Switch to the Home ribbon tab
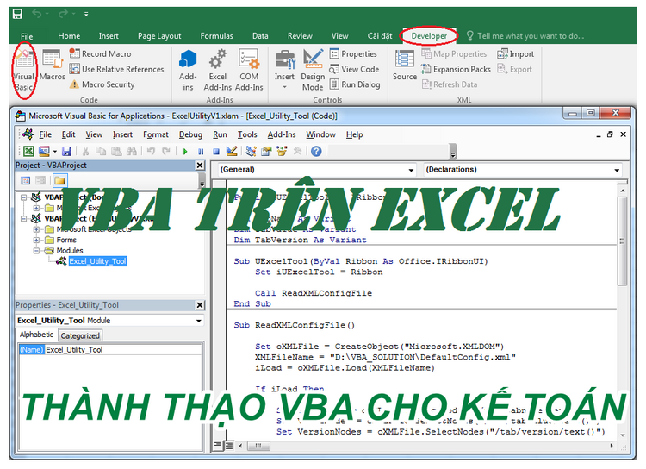Viewport: 646px width, 469px height. click(69, 36)
